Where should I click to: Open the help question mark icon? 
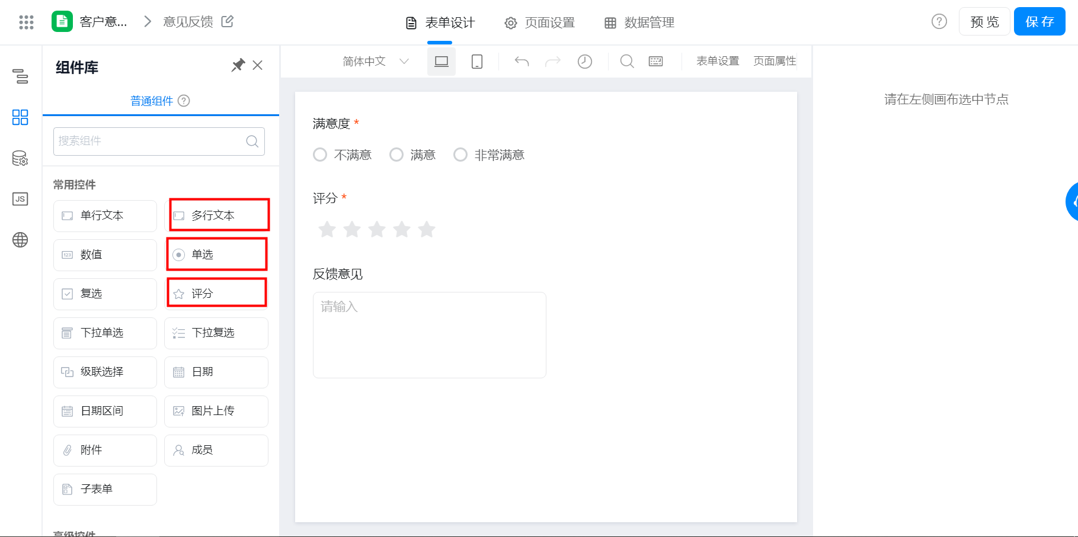click(x=939, y=21)
